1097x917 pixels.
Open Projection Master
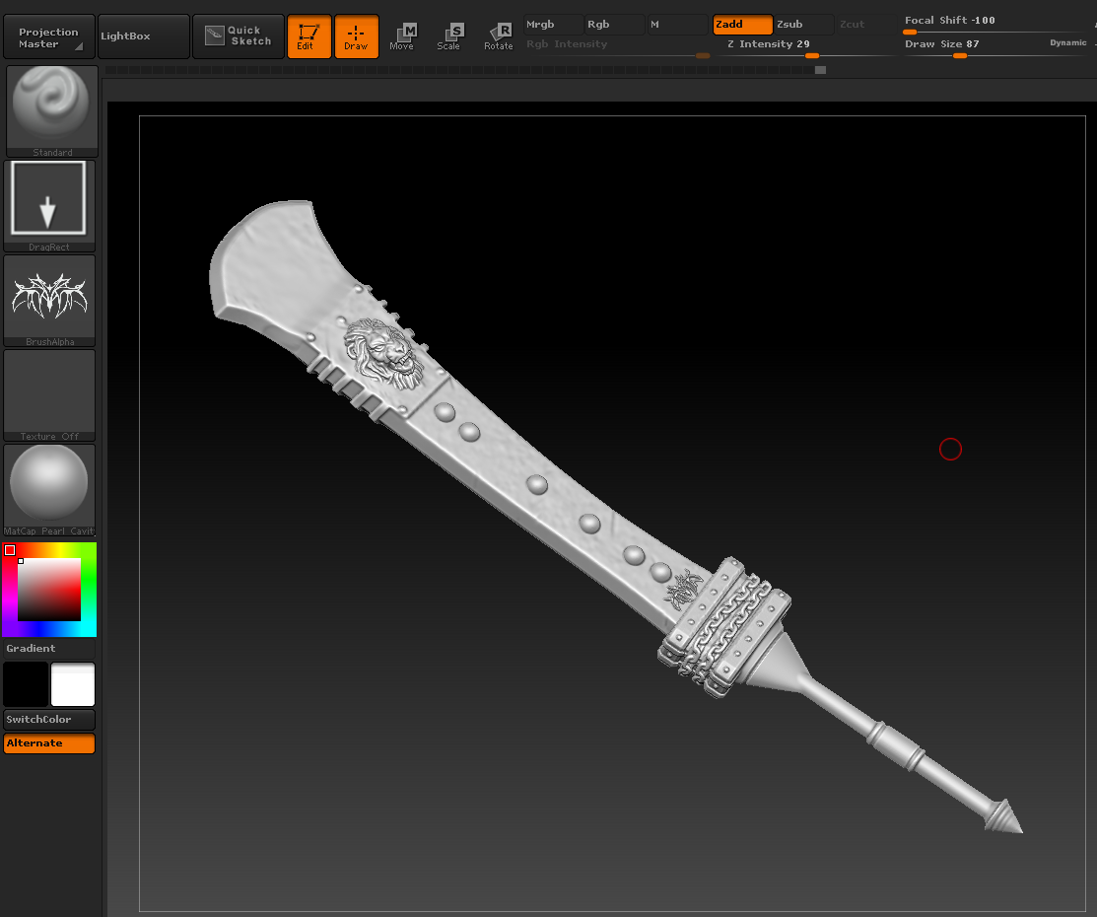(48, 35)
